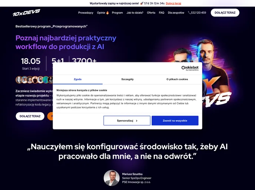This screenshot has height=190, width=255.
Task: Open the FAQ navigation link
Action: tap(162, 13)
